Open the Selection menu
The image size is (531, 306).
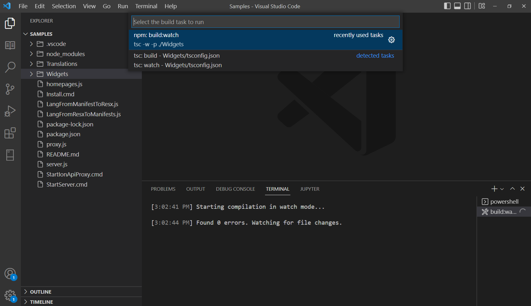64,6
